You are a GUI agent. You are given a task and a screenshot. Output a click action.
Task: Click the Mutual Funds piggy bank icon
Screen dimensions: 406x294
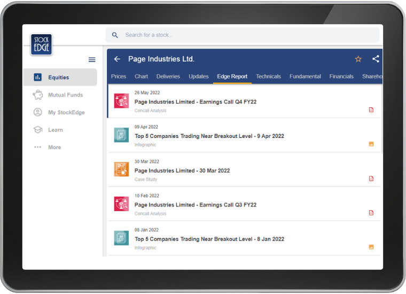click(38, 95)
